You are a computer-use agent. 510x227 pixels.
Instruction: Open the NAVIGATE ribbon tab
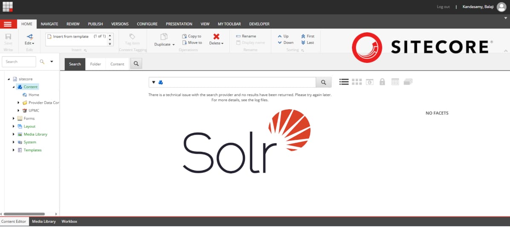point(49,24)
